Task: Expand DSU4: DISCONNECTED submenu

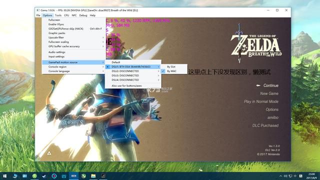Action: [133, 80]
